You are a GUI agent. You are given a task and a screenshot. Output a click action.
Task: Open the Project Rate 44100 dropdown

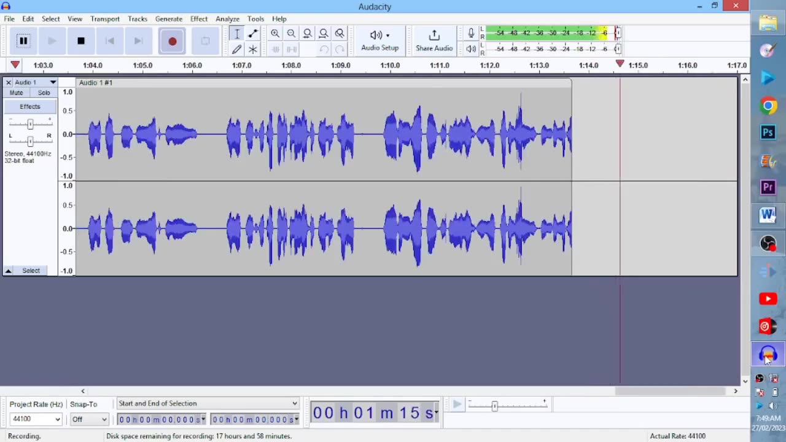tap(36, 419)
